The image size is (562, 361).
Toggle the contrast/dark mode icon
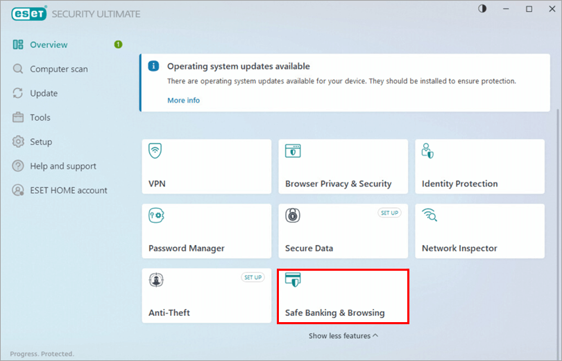482,8
